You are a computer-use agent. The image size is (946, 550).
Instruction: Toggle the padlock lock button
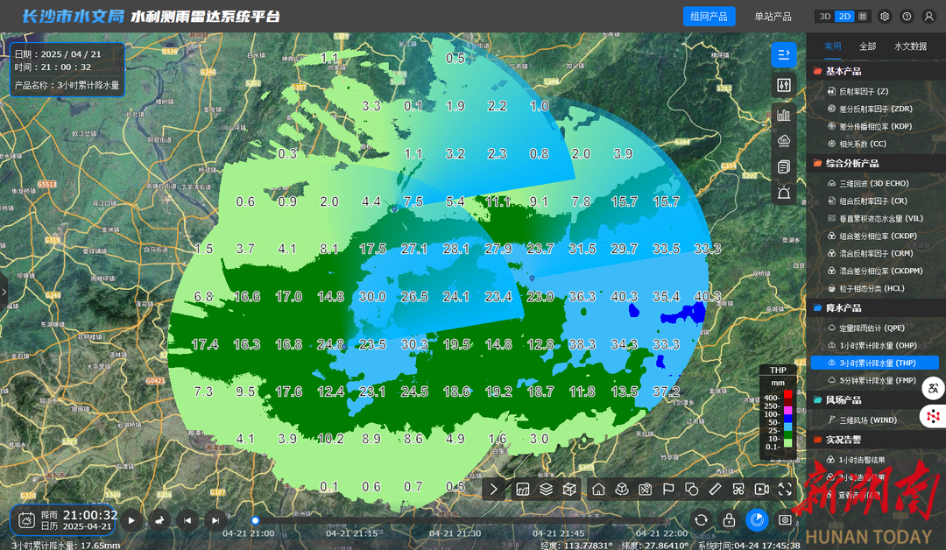point(729,519)
